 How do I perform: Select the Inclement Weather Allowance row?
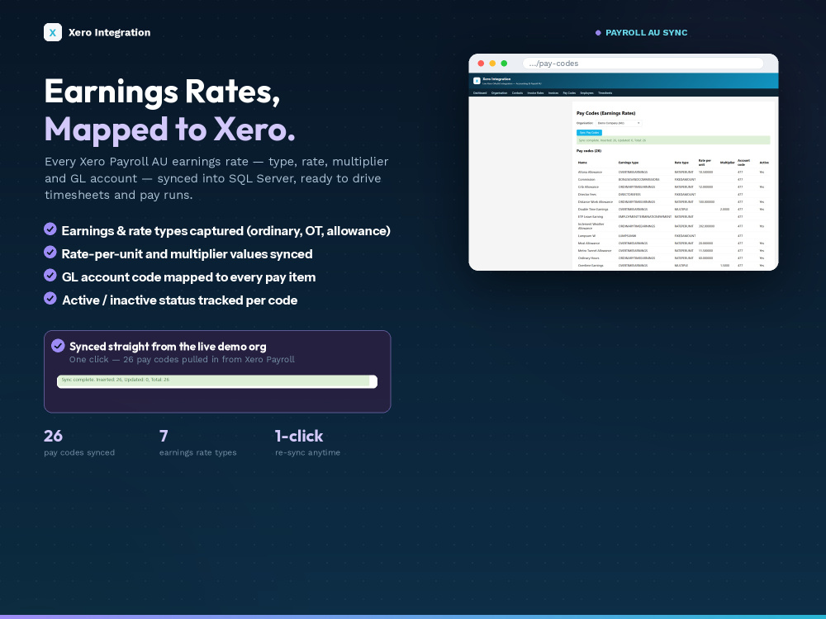(x=673, y=226)
